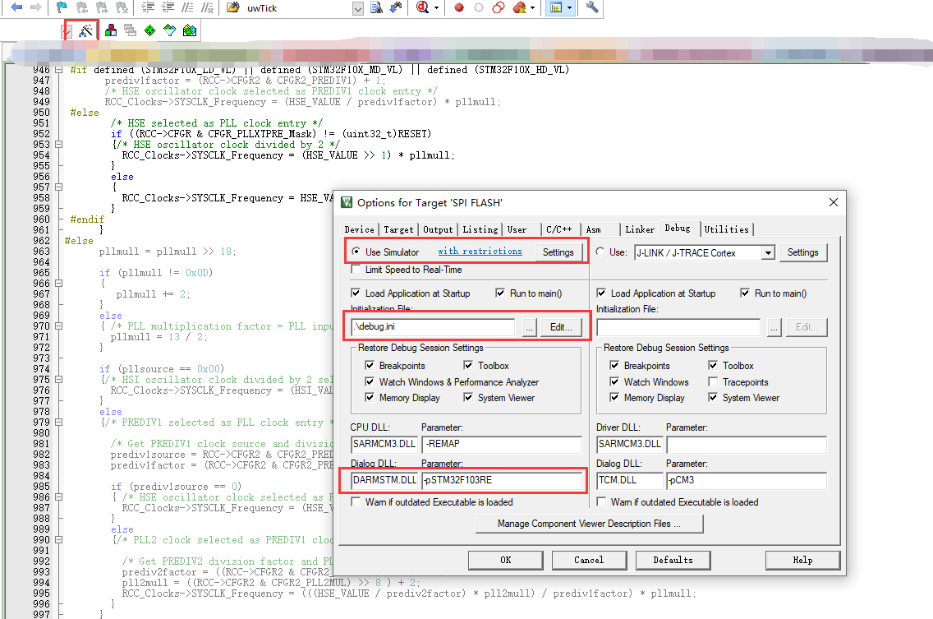Select the J-LINK Use radio button
Screen dimensions: 933x619
[x=600, y=252]
